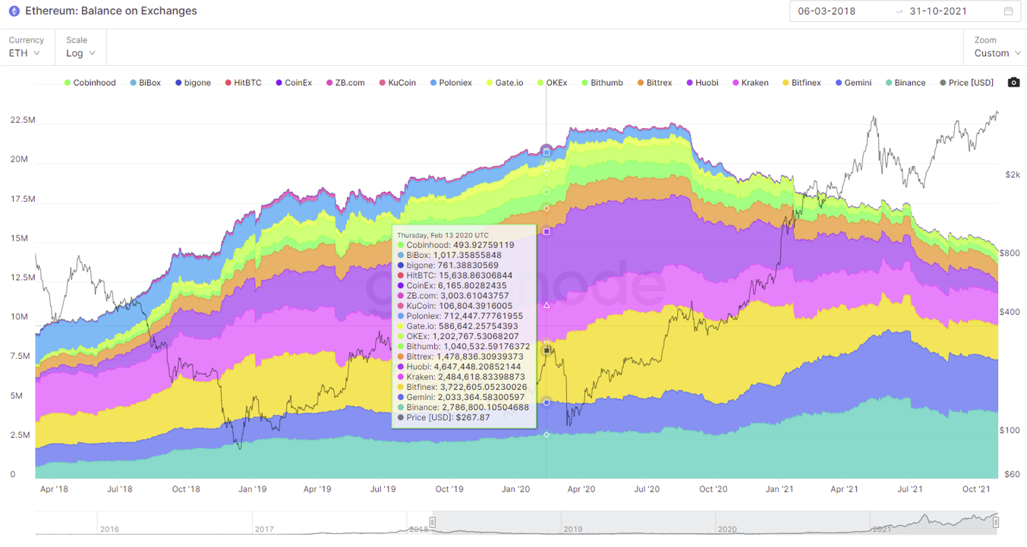Toggle the Binance series in legend

coord(905,83)
